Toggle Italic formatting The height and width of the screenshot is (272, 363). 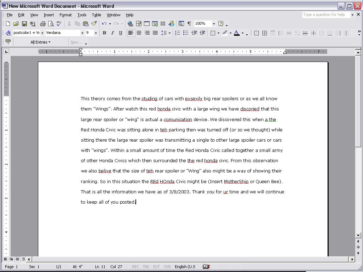pos(112,33)
